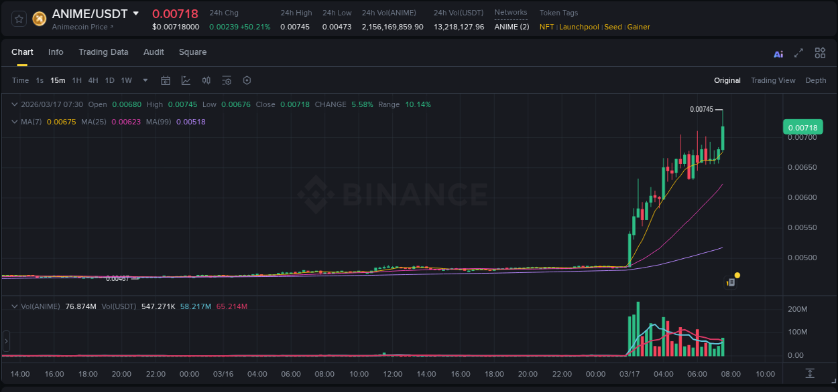Click the current price label 0.00718
This screenshot has height=392, width=838.
(802, 127)
